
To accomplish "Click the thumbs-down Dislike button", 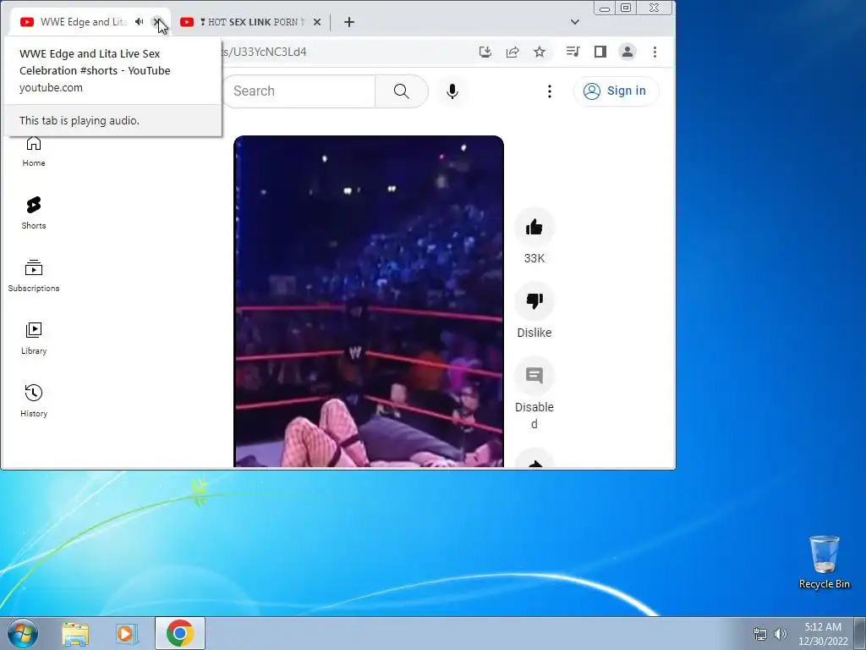I will tap(534, 301).
